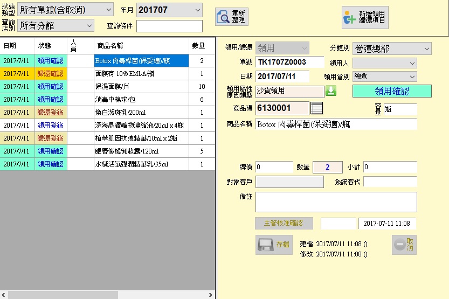Select the 面膜膏 10% EMLA/瓶 row
Image resolution: width=449 pixels, height=299 pixels.
point(141,73)
